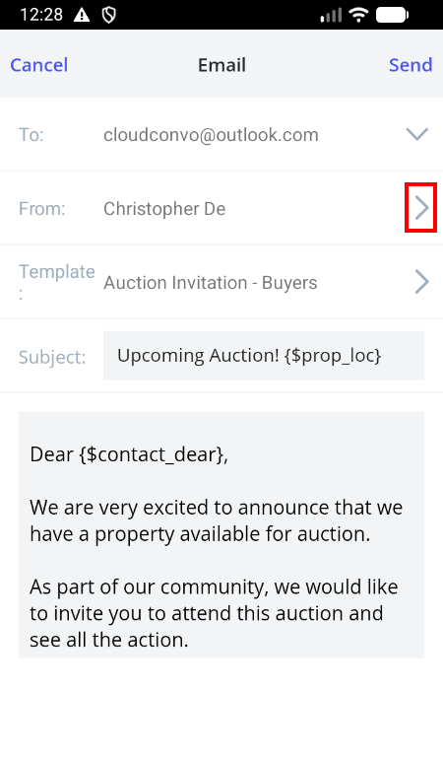The width and height of the screenshot is (443, 759).
Task: Click the warning triangle status icon
Action: click(82, 15)
